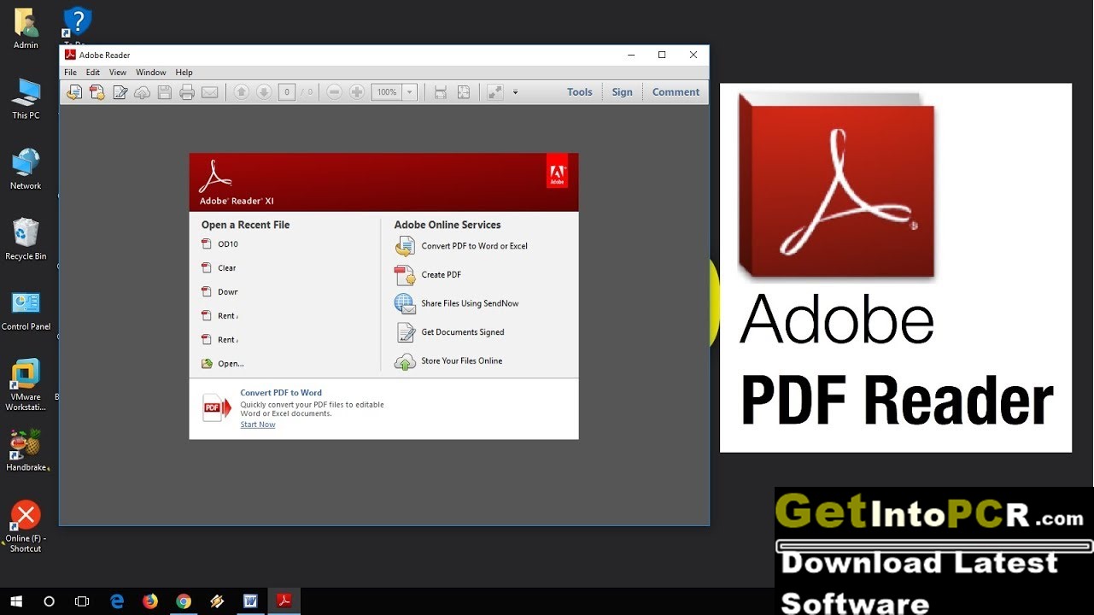Select the Handbrake desktop icon
The width and height of the screenshot is (1094, 615).
point(26,450)
